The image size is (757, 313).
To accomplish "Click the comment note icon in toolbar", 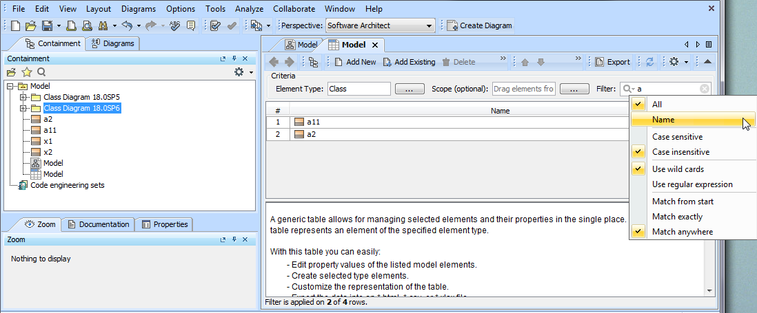I will click(x=191, y=25).
